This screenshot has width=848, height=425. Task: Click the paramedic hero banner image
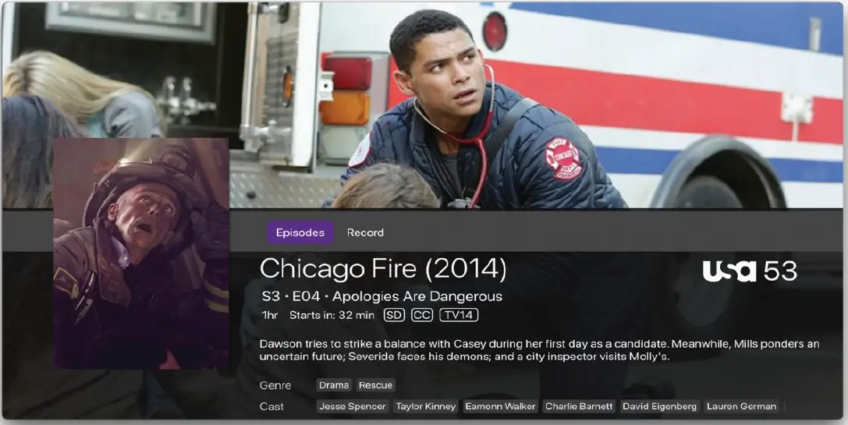click(x=424, y=105)
